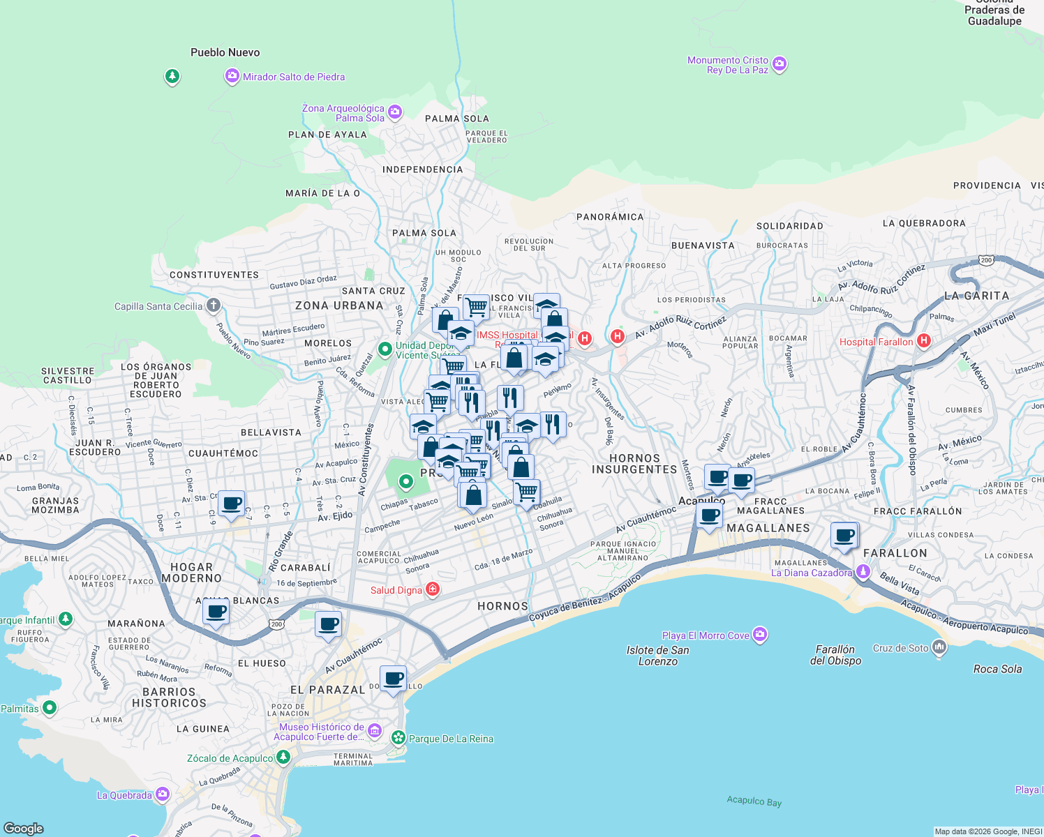
Task: Click the Parque De La Reina park marker
Action: [x=399, y=738]
